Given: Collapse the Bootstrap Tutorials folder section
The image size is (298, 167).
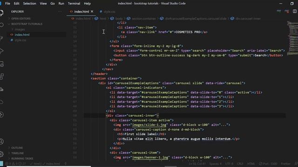Looking at the screenshot, I should coord(27,24).
